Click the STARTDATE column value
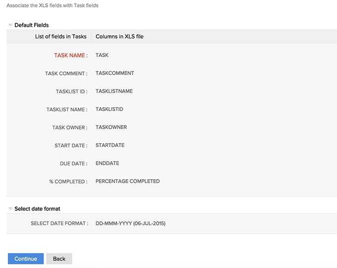The image size is (337, 268). pyautogui.click(x=110, y=145)
